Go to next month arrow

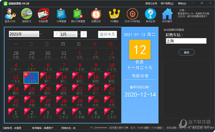click(x=83, y=34)
